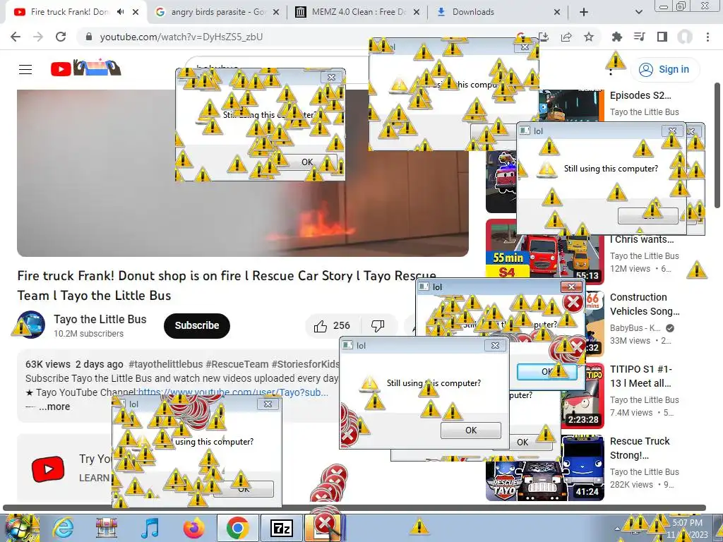Image resolution: width=723 pixels, height=542 pixels.
Task: Click the Sign in button
Action: [x=664, y=70]
